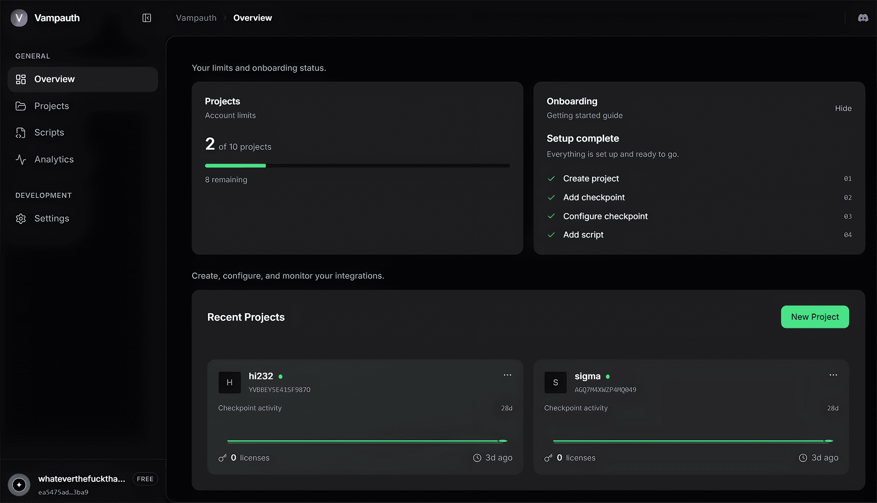The height and width of the screenshot is (503, 877).
Task: Click the hi232 checkpoint activity line
Action: coord(367,441)
